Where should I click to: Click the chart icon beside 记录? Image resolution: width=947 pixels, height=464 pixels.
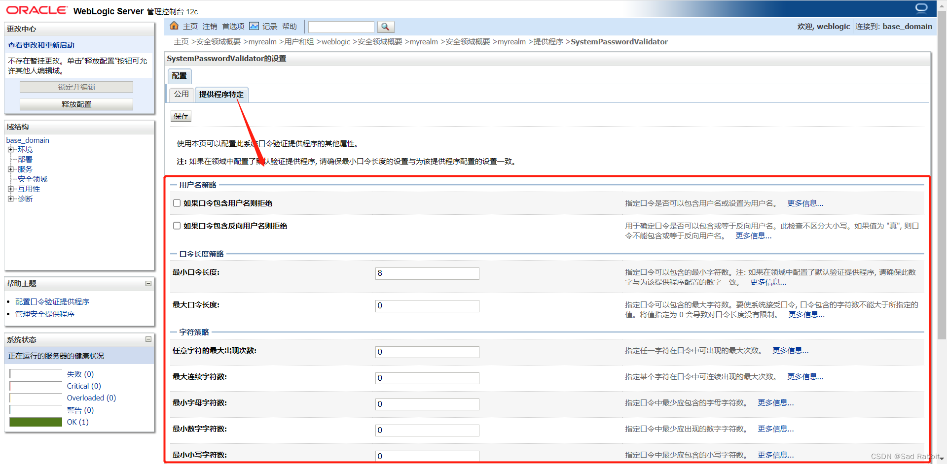254,26
